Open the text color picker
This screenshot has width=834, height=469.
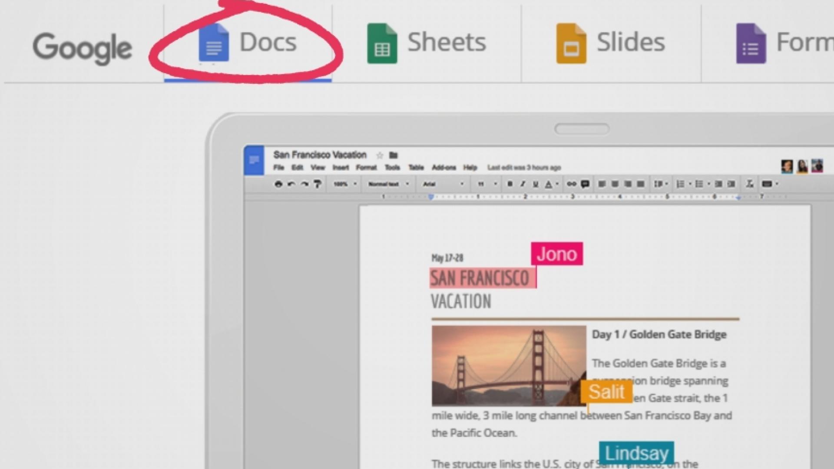549,184
